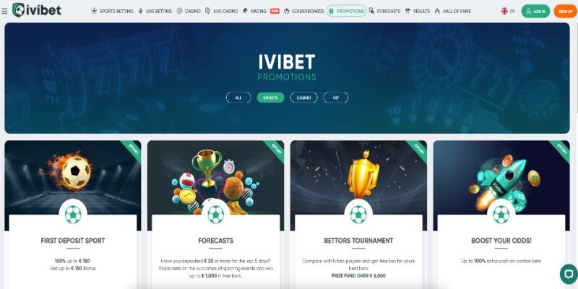This screenshot has height=289, width=578.
Task: Click the soccer ball icon on Bettors Tournament card
Action: click(x=358, y=215)
